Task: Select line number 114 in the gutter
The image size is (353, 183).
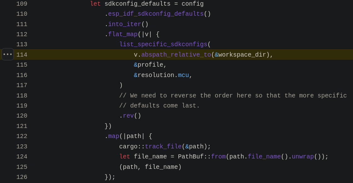Action: coord(22,55)
